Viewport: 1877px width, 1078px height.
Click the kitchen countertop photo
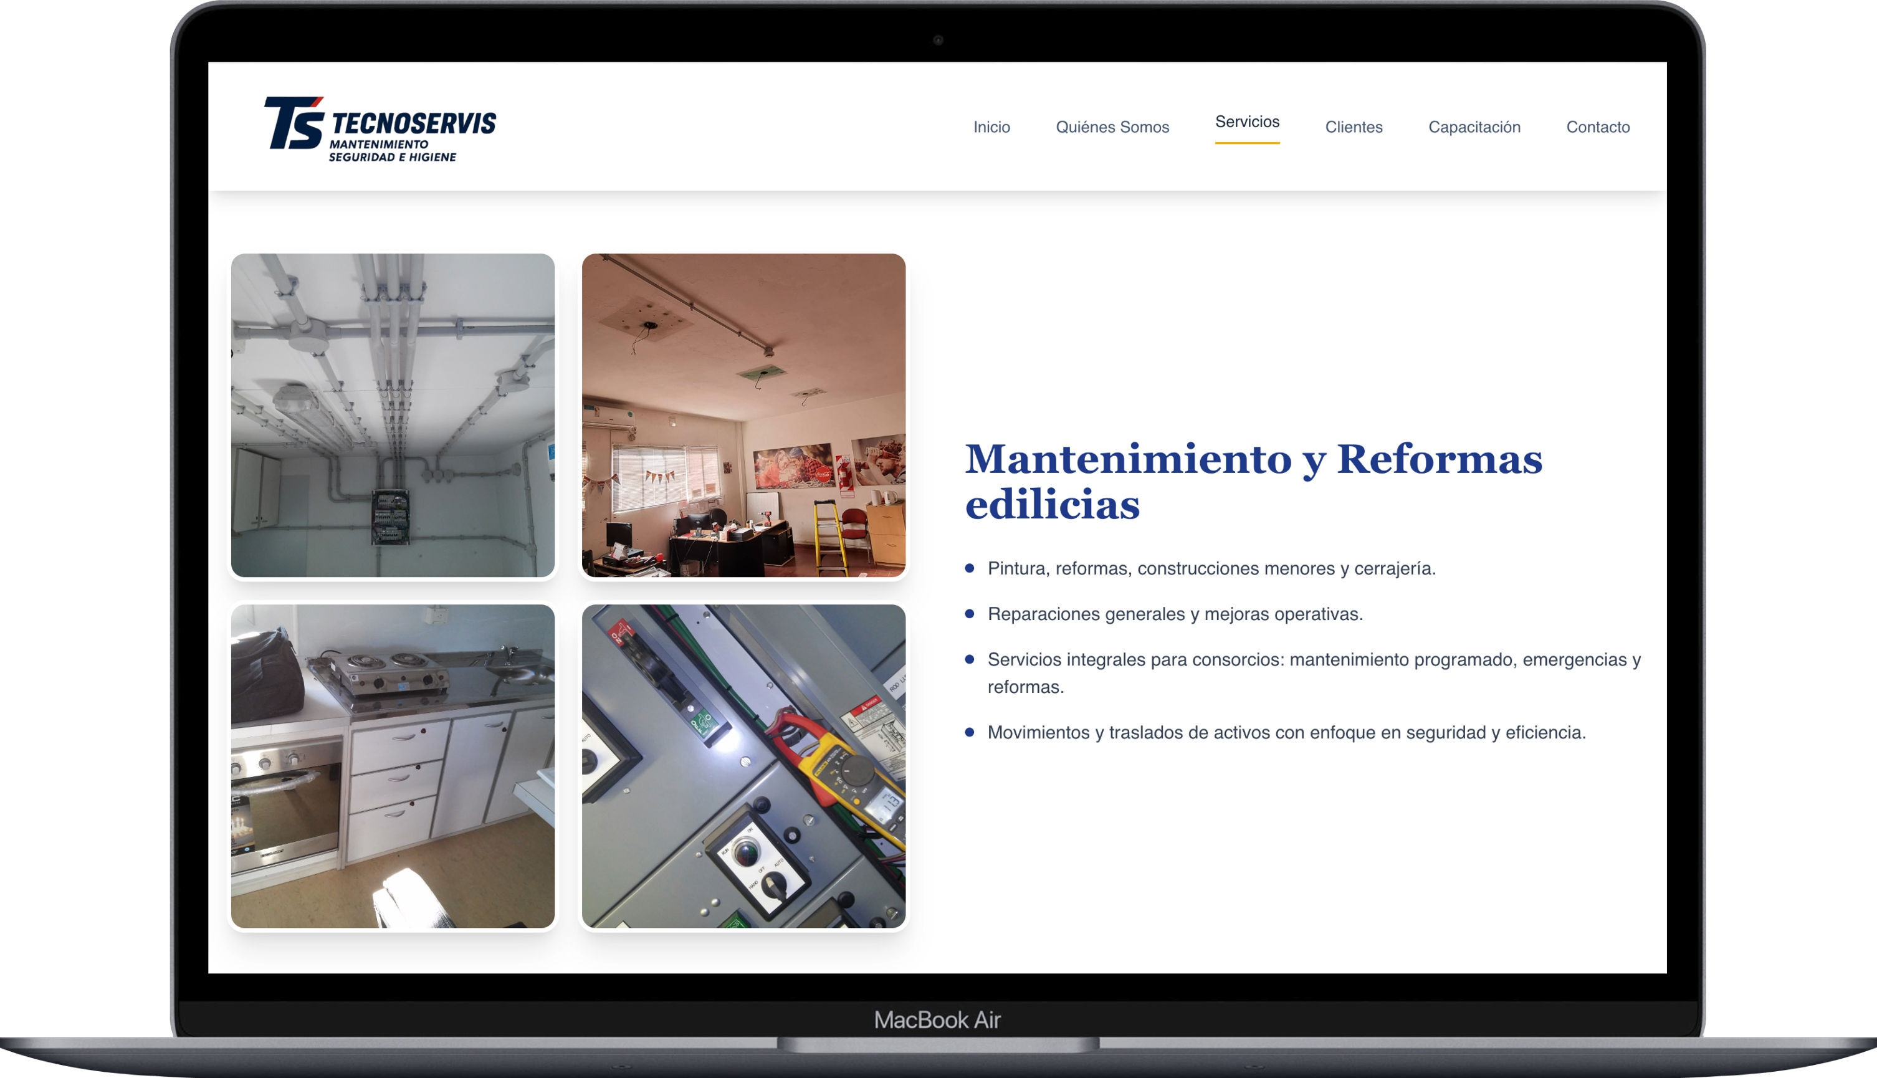click(x=392, y=766)
